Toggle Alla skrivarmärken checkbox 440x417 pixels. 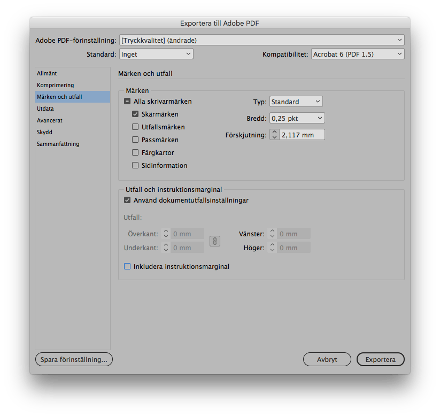(127, 101)
